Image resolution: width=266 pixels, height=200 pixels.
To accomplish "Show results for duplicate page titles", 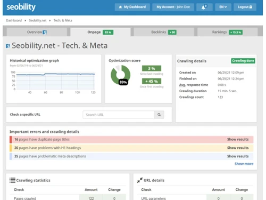I will point(238,139).
